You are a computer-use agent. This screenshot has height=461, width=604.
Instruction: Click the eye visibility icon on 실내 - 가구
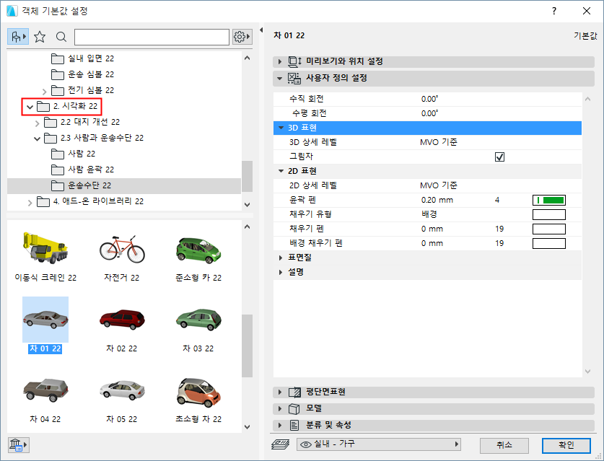(307, 446)
